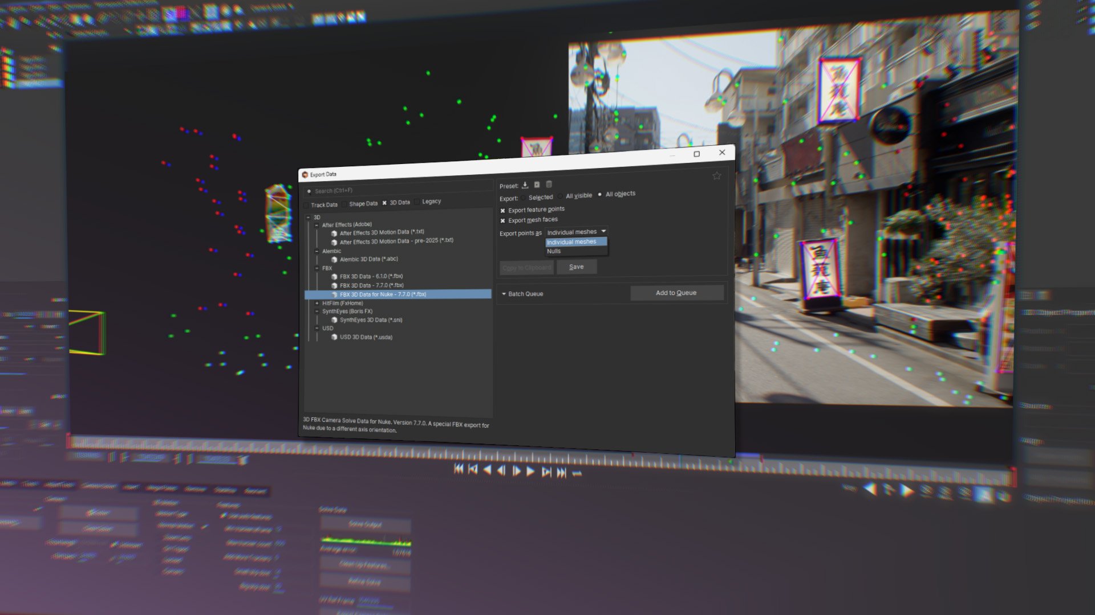This screenshot has width=1095, height=615.
Task: Click the cube icon beside Alembic 3D Data
Action: click(x=335, y=259)
